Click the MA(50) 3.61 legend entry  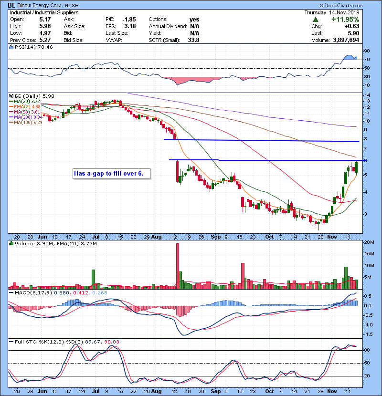[24, 112]
